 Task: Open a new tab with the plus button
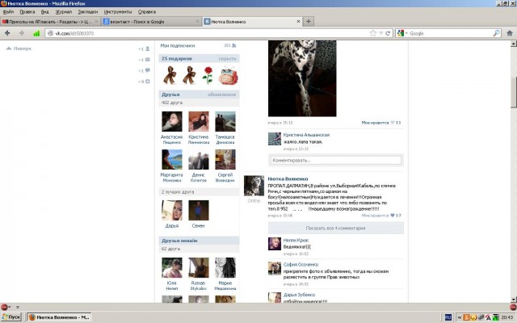point(309,22)
